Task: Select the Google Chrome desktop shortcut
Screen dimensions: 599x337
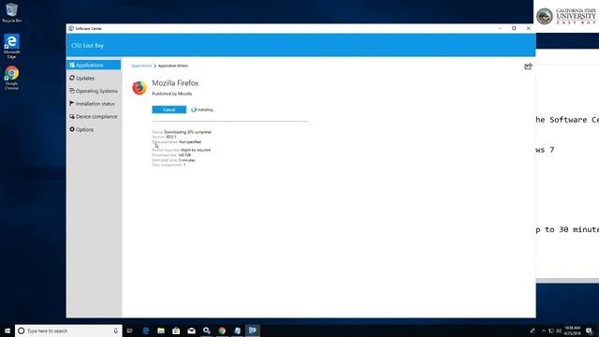Action: 12,78
